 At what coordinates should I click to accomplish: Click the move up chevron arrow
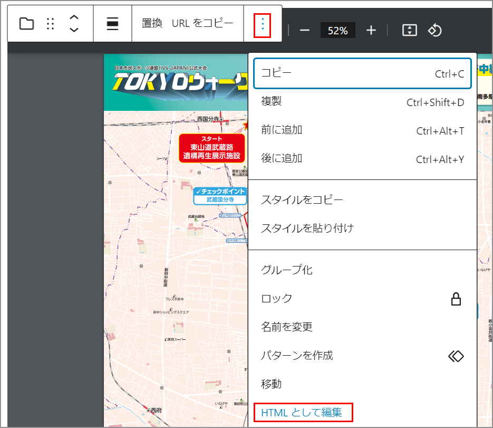74,18
